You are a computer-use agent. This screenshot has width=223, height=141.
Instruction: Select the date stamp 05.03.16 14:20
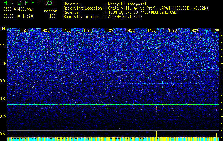pyautogui.click(x=18, y=16)
